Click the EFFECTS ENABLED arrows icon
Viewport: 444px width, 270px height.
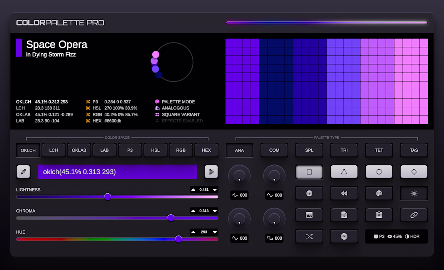(x=157, y=121)
